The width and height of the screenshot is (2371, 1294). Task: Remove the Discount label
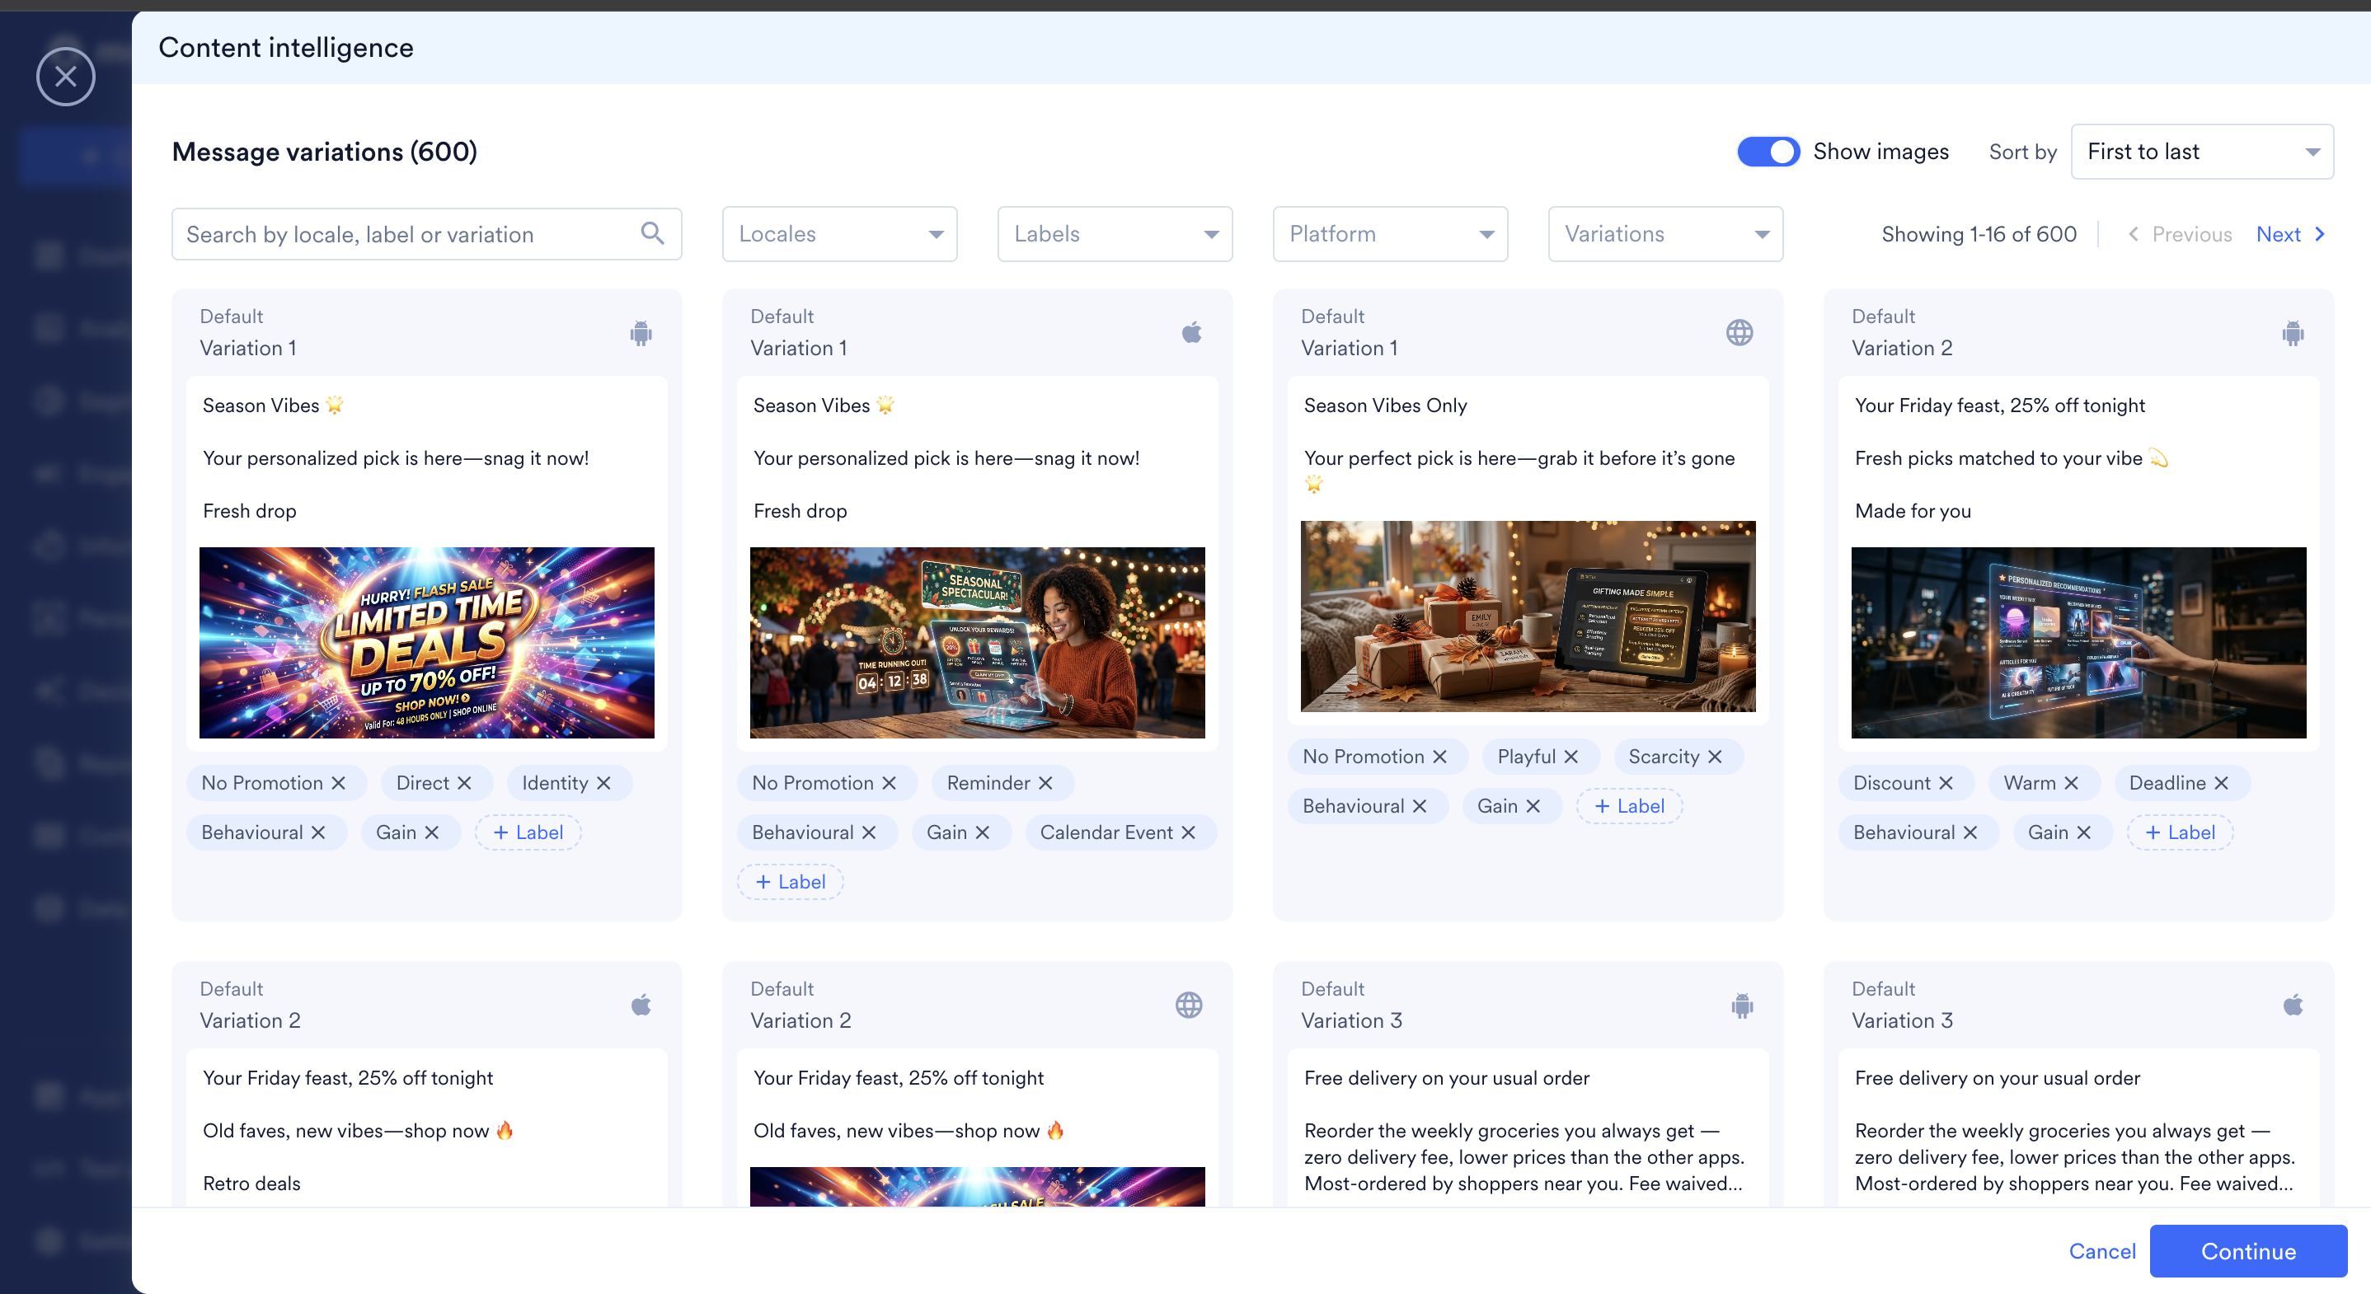tap(1946, 783)
